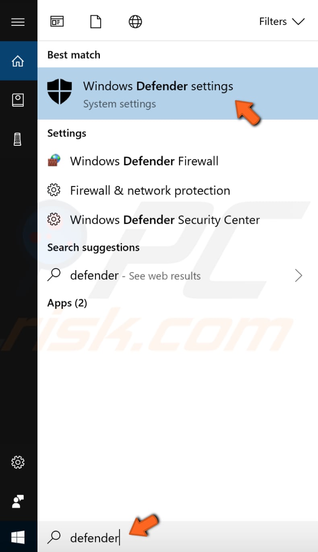The height and width of the screenshot is (552, 318).
Task: Click the device icon in the left sidebar
Action: [18, 139]
